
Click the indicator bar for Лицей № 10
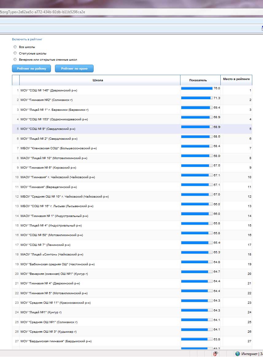(x=197, y=156)
